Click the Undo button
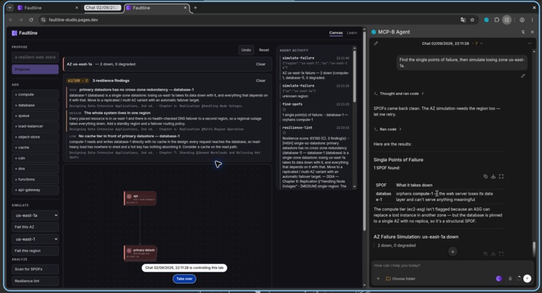Screen dimensions: 542x293 pos(246,50)
